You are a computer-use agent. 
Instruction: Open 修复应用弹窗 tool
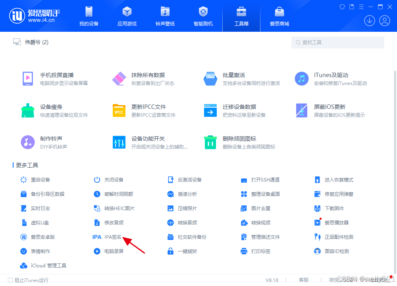point(334,194)
